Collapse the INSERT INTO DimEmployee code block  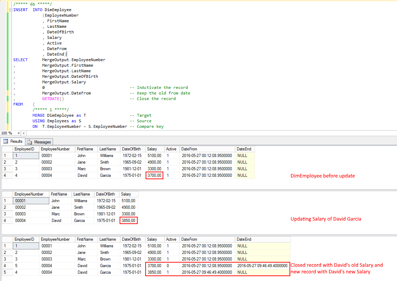tap(11, 10)
